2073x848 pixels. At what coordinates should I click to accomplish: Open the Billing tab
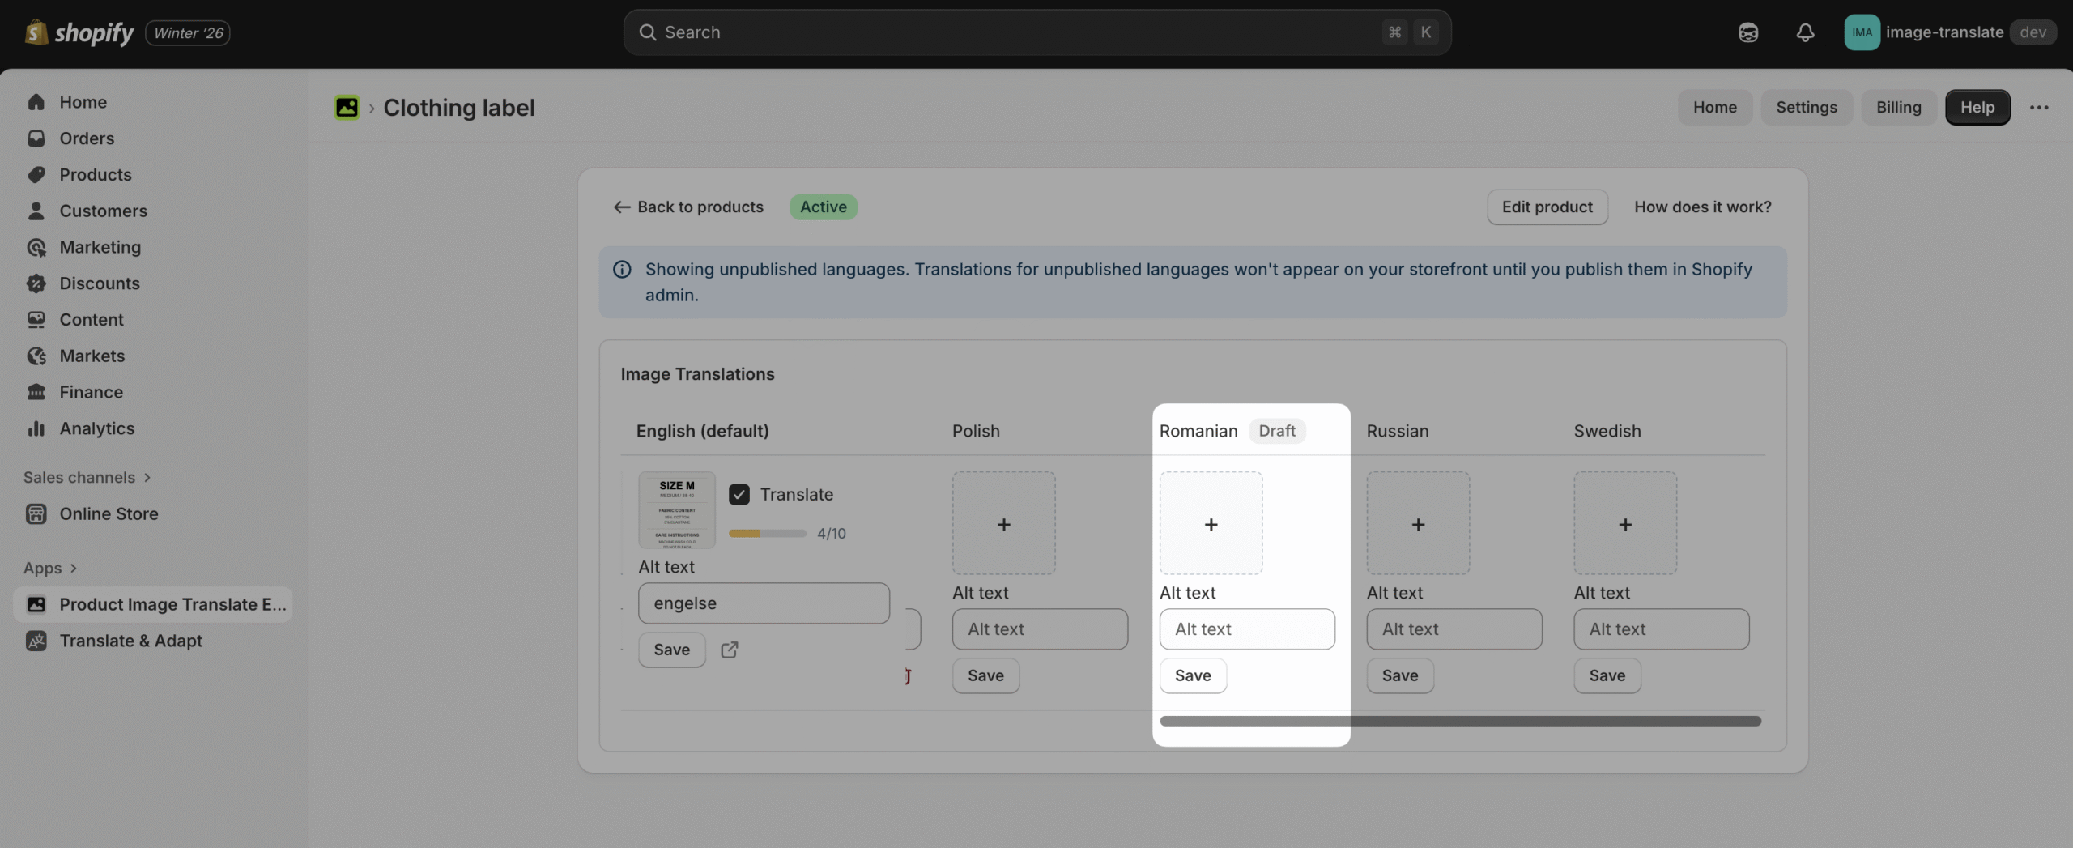point(1898,107)
